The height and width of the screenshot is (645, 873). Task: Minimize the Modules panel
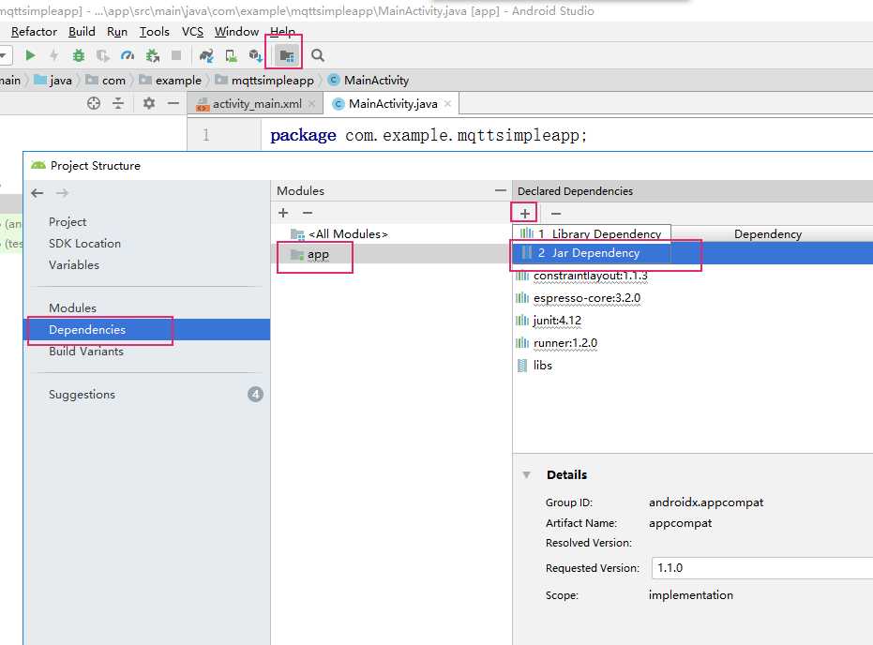[501, 190]
